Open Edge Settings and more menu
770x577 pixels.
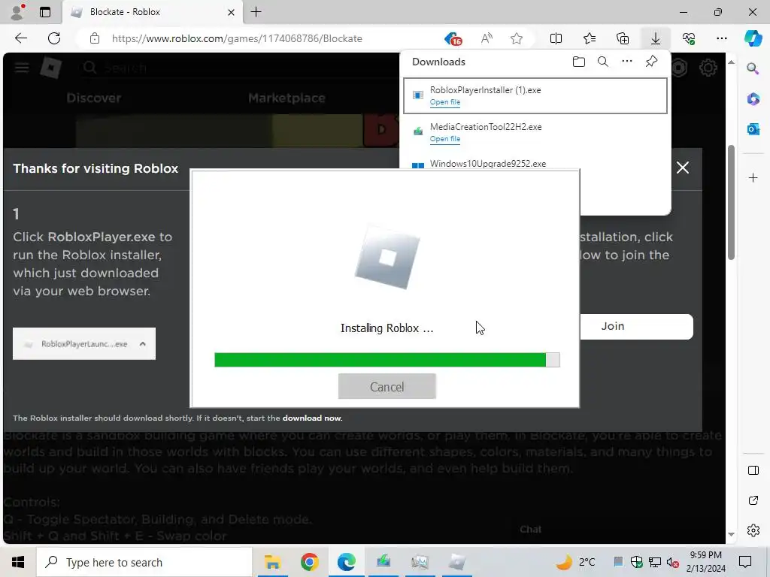[x=721, y=38]
